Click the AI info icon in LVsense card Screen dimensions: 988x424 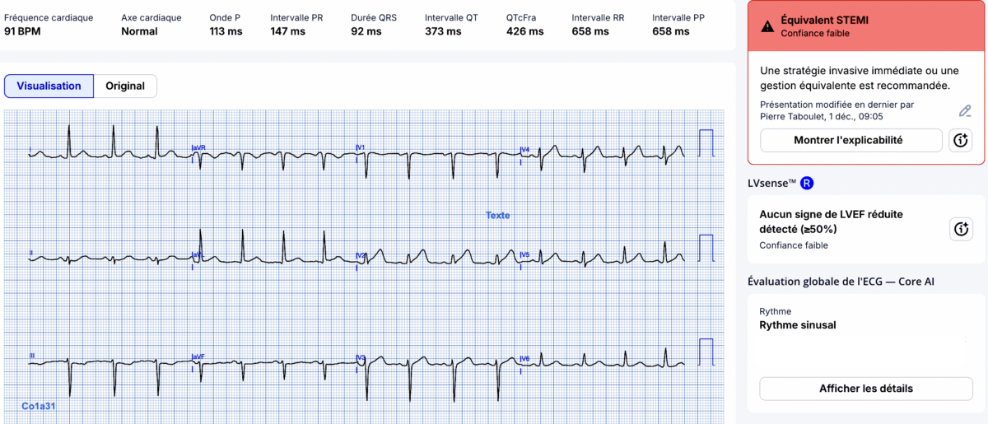point(961,229)
